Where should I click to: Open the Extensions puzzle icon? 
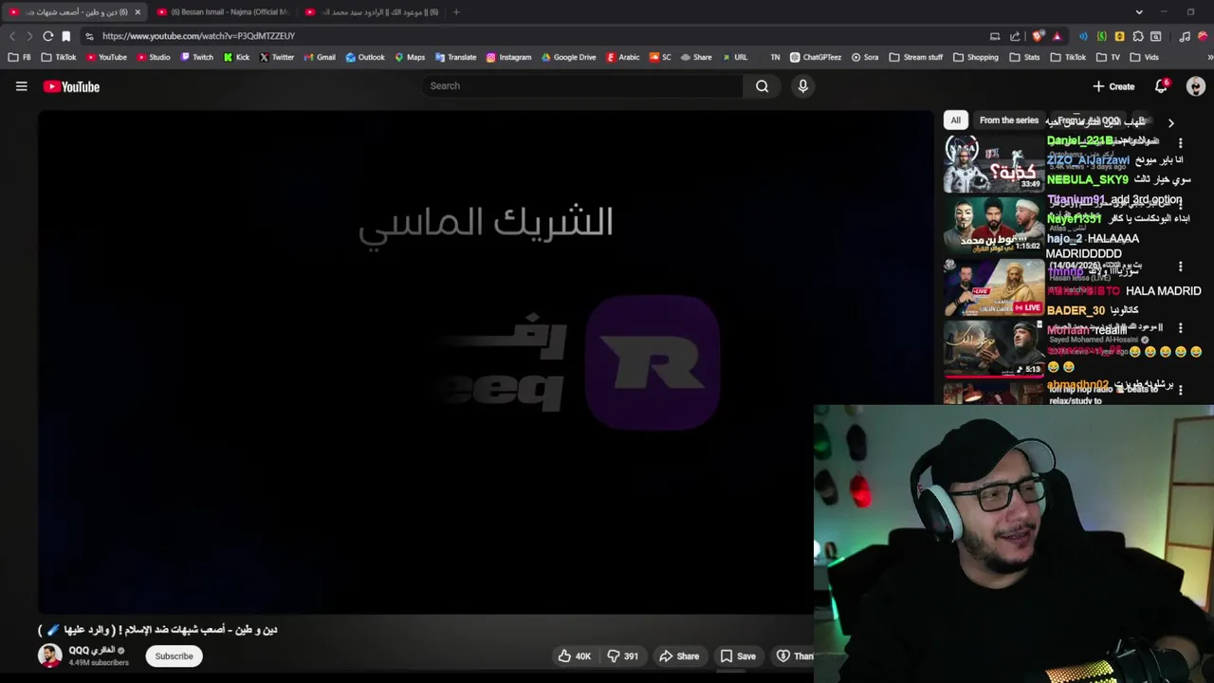pos(1138,36)
